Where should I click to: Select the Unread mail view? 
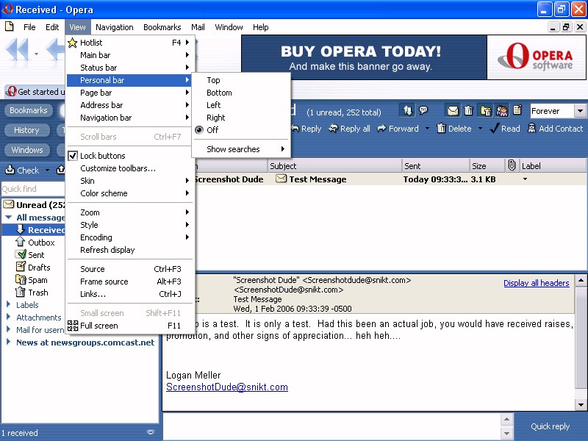(34, 205)
